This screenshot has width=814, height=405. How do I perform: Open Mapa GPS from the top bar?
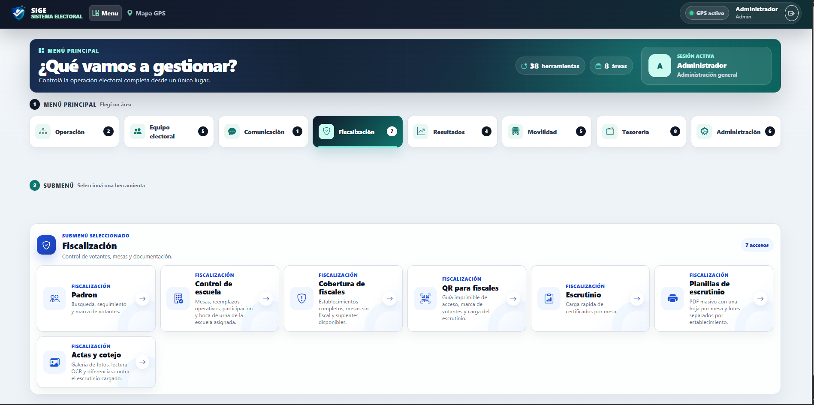146,13
